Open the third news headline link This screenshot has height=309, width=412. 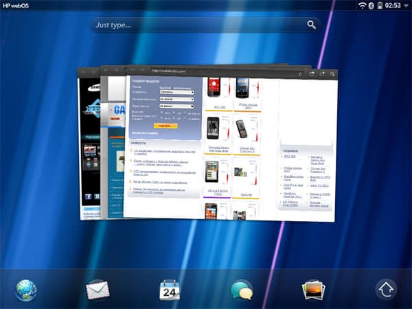coord(165,172)
